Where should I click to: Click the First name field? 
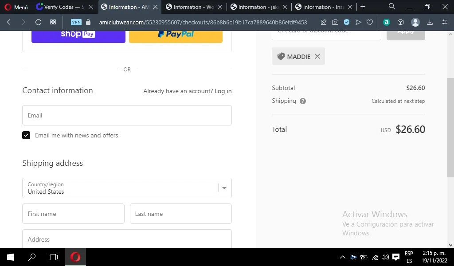(x=73, y=214)
